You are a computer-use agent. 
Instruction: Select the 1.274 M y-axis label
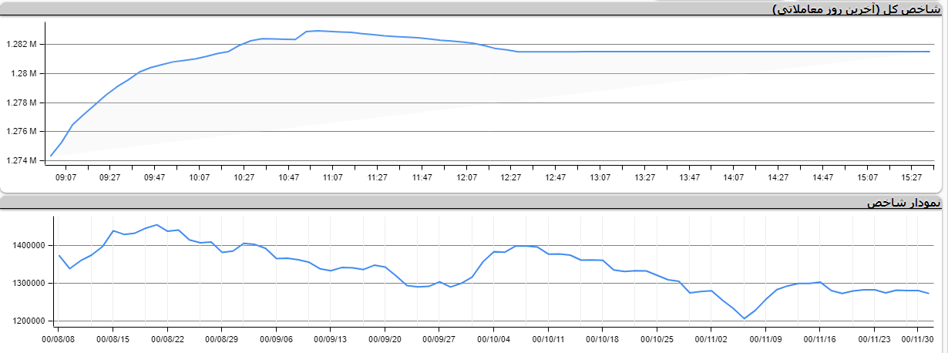tap(20, 160)
